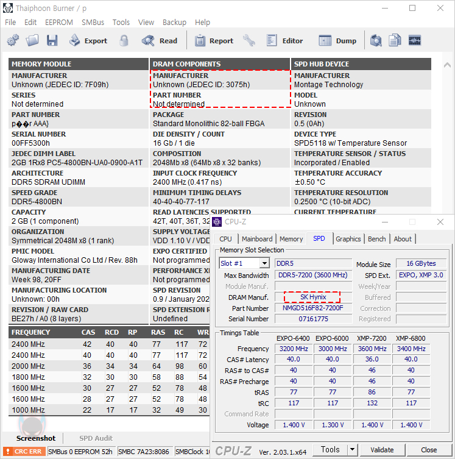Click the CRC ERR status indicator
Image resolution: width=455 pixels, height=459 pixels.
pos(24,452)
